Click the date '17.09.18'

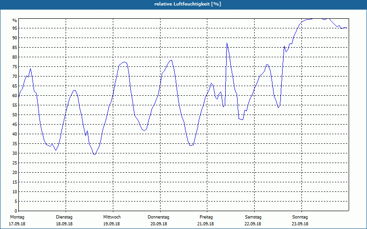(x=17, y=224)
